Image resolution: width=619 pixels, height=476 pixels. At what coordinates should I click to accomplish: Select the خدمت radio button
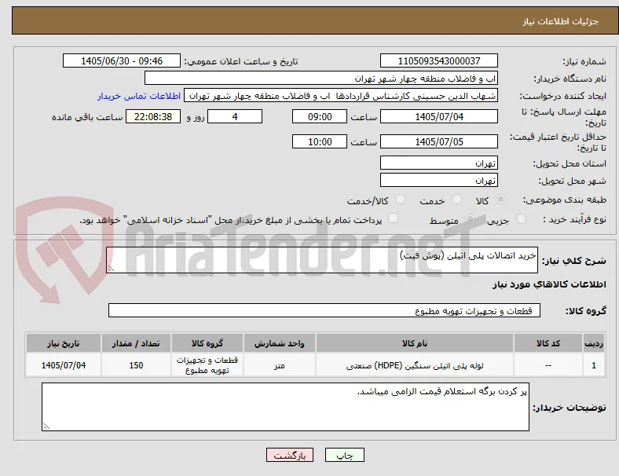click(456, 200)
